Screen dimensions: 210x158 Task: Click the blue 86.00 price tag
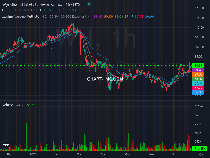(198, 92)
